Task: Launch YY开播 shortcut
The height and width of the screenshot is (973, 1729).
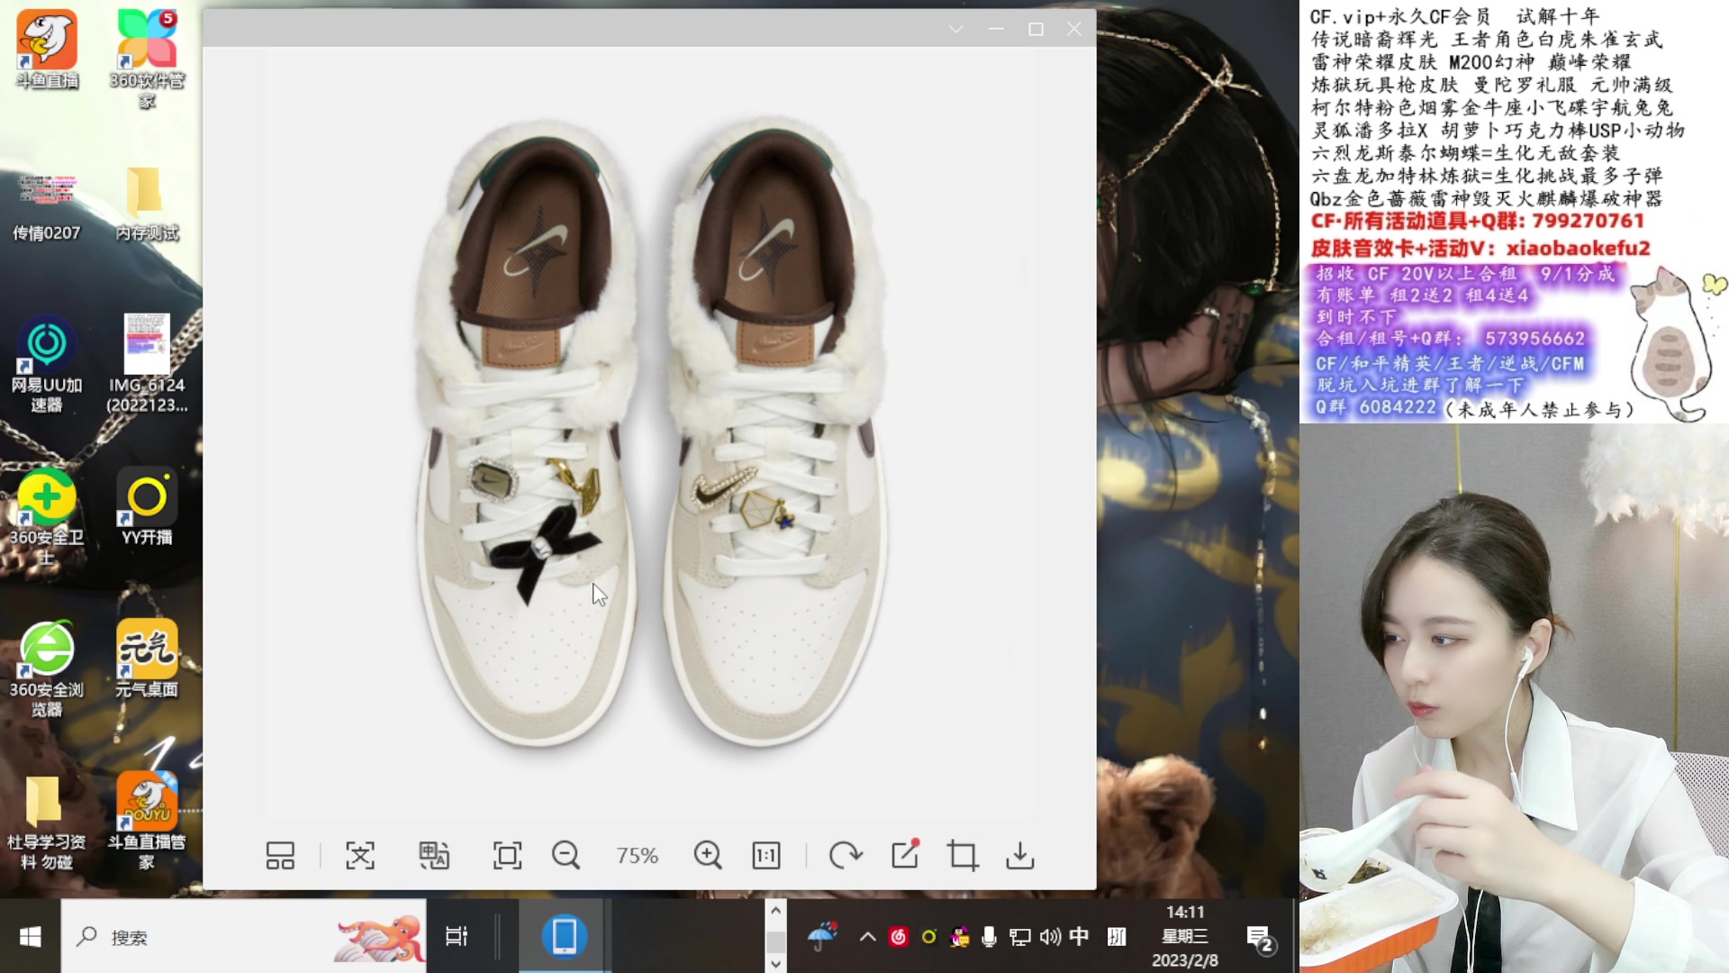Action: [147, 507]
